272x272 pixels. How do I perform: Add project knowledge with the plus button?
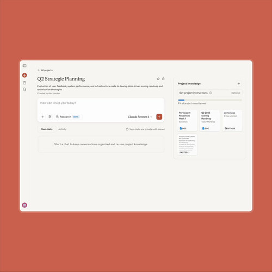(239, 84)
